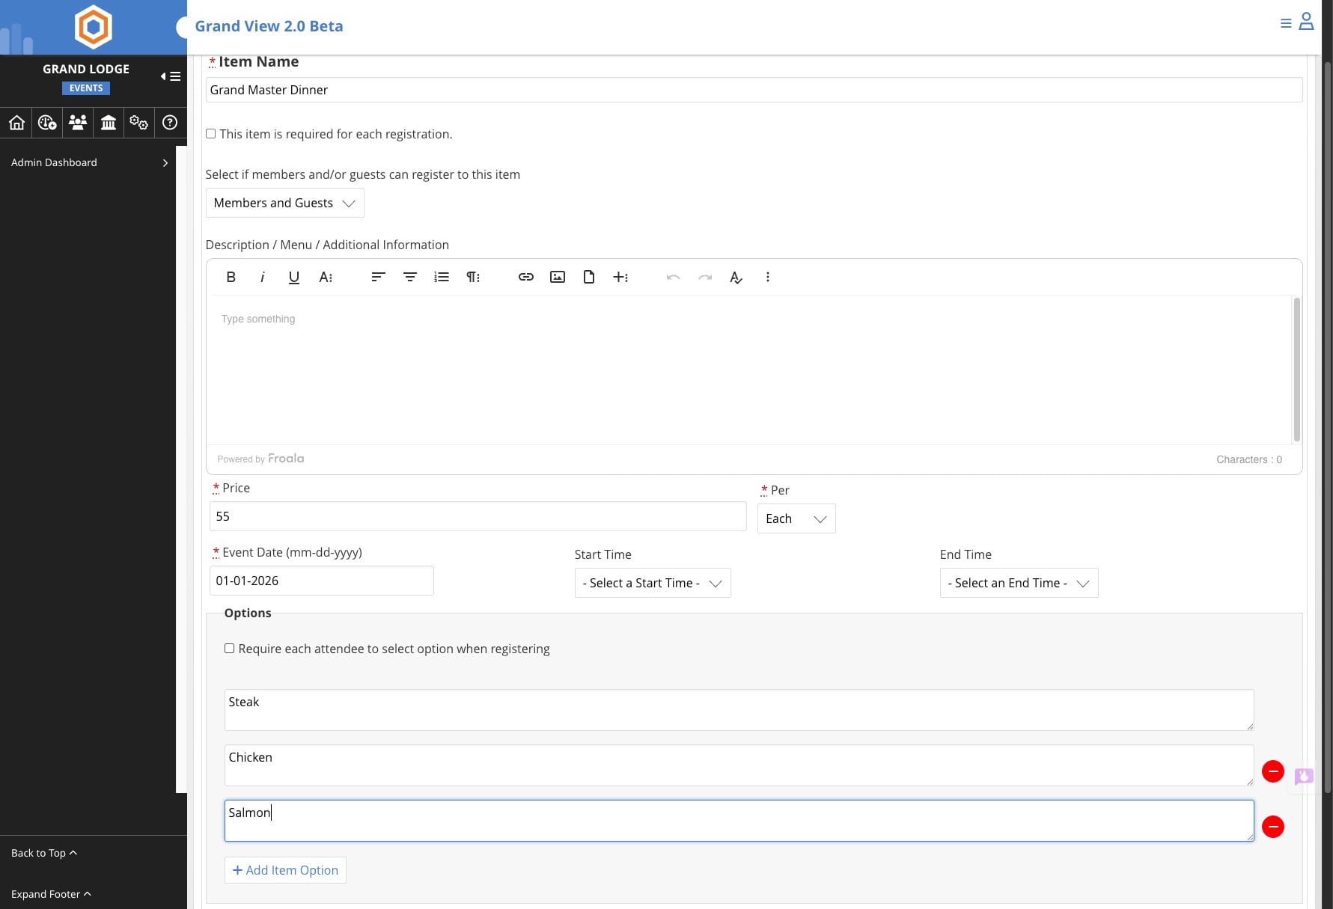Go to Home icon in the sidebar
This screenshot has width=1333, height=909.
pyautogui.click(x=16, y=123)
